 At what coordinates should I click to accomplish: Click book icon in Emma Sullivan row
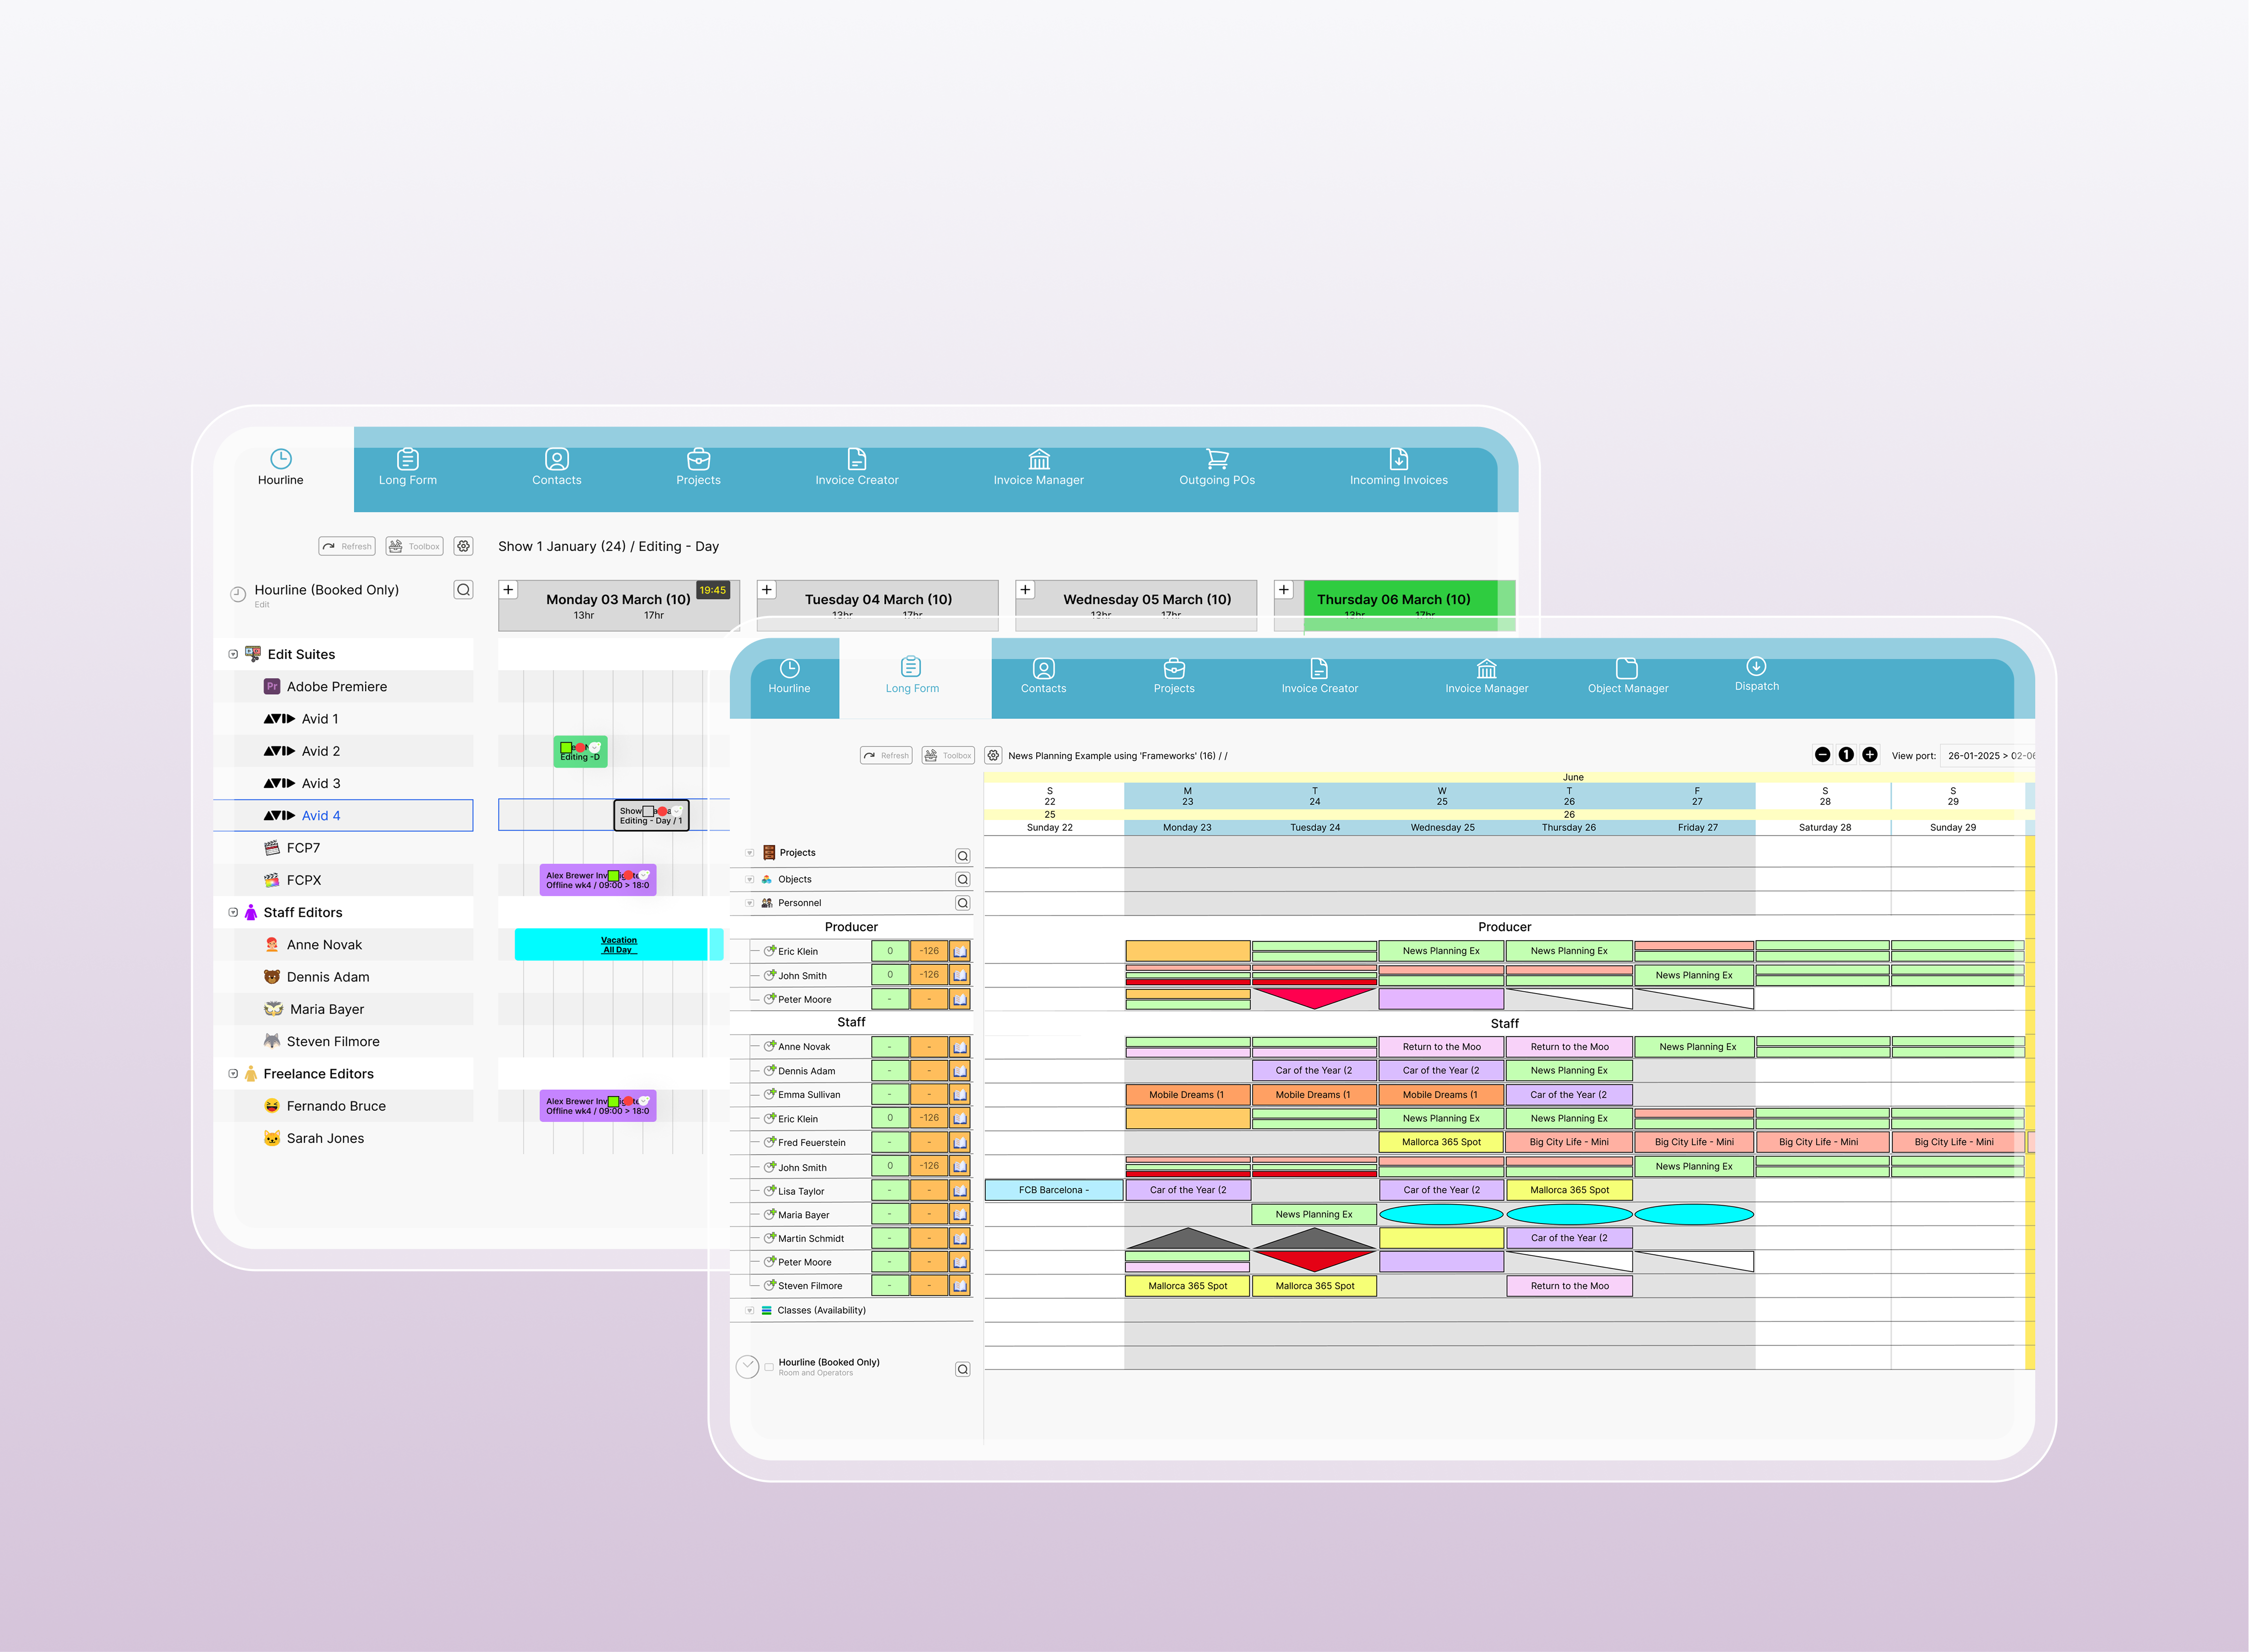[x=959, y=1095]
